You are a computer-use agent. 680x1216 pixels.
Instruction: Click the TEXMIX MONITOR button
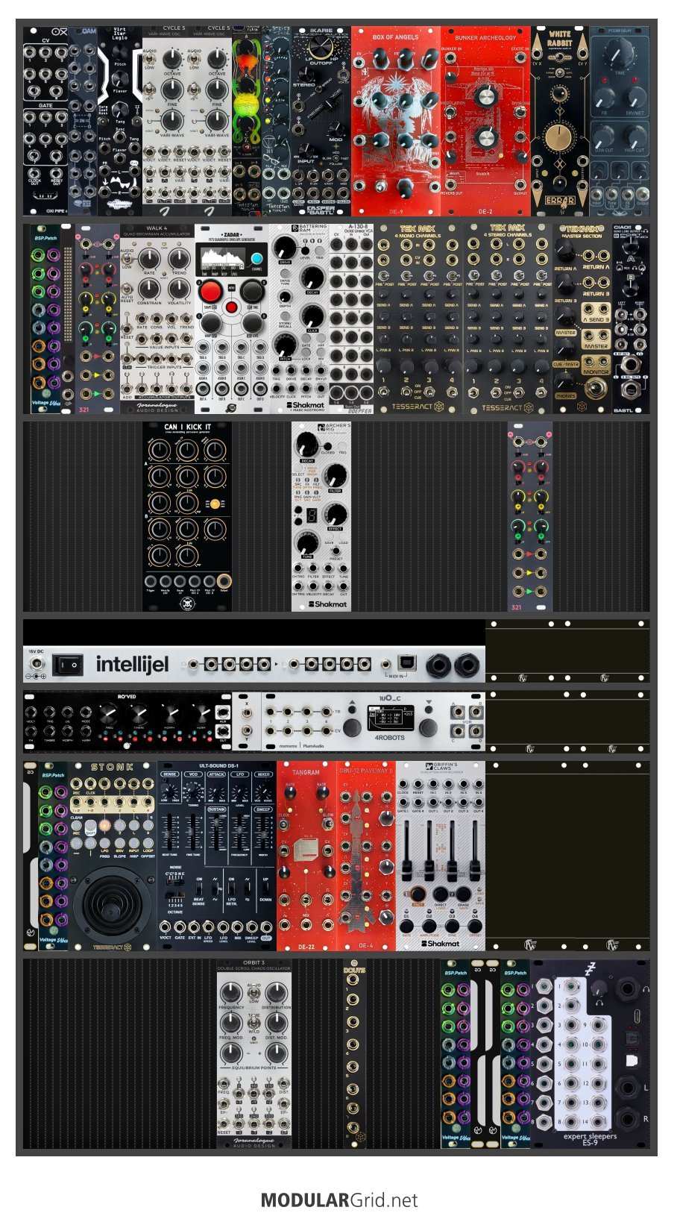coord(596,366)
